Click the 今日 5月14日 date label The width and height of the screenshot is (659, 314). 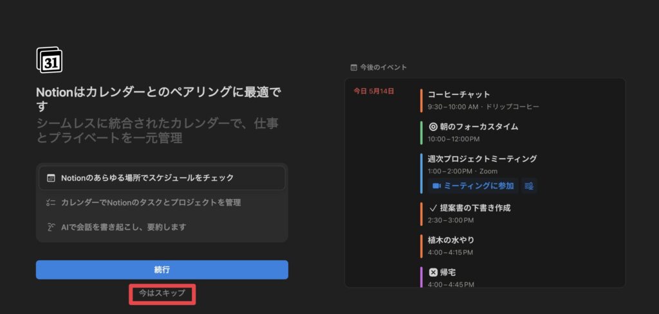(374, 91)
